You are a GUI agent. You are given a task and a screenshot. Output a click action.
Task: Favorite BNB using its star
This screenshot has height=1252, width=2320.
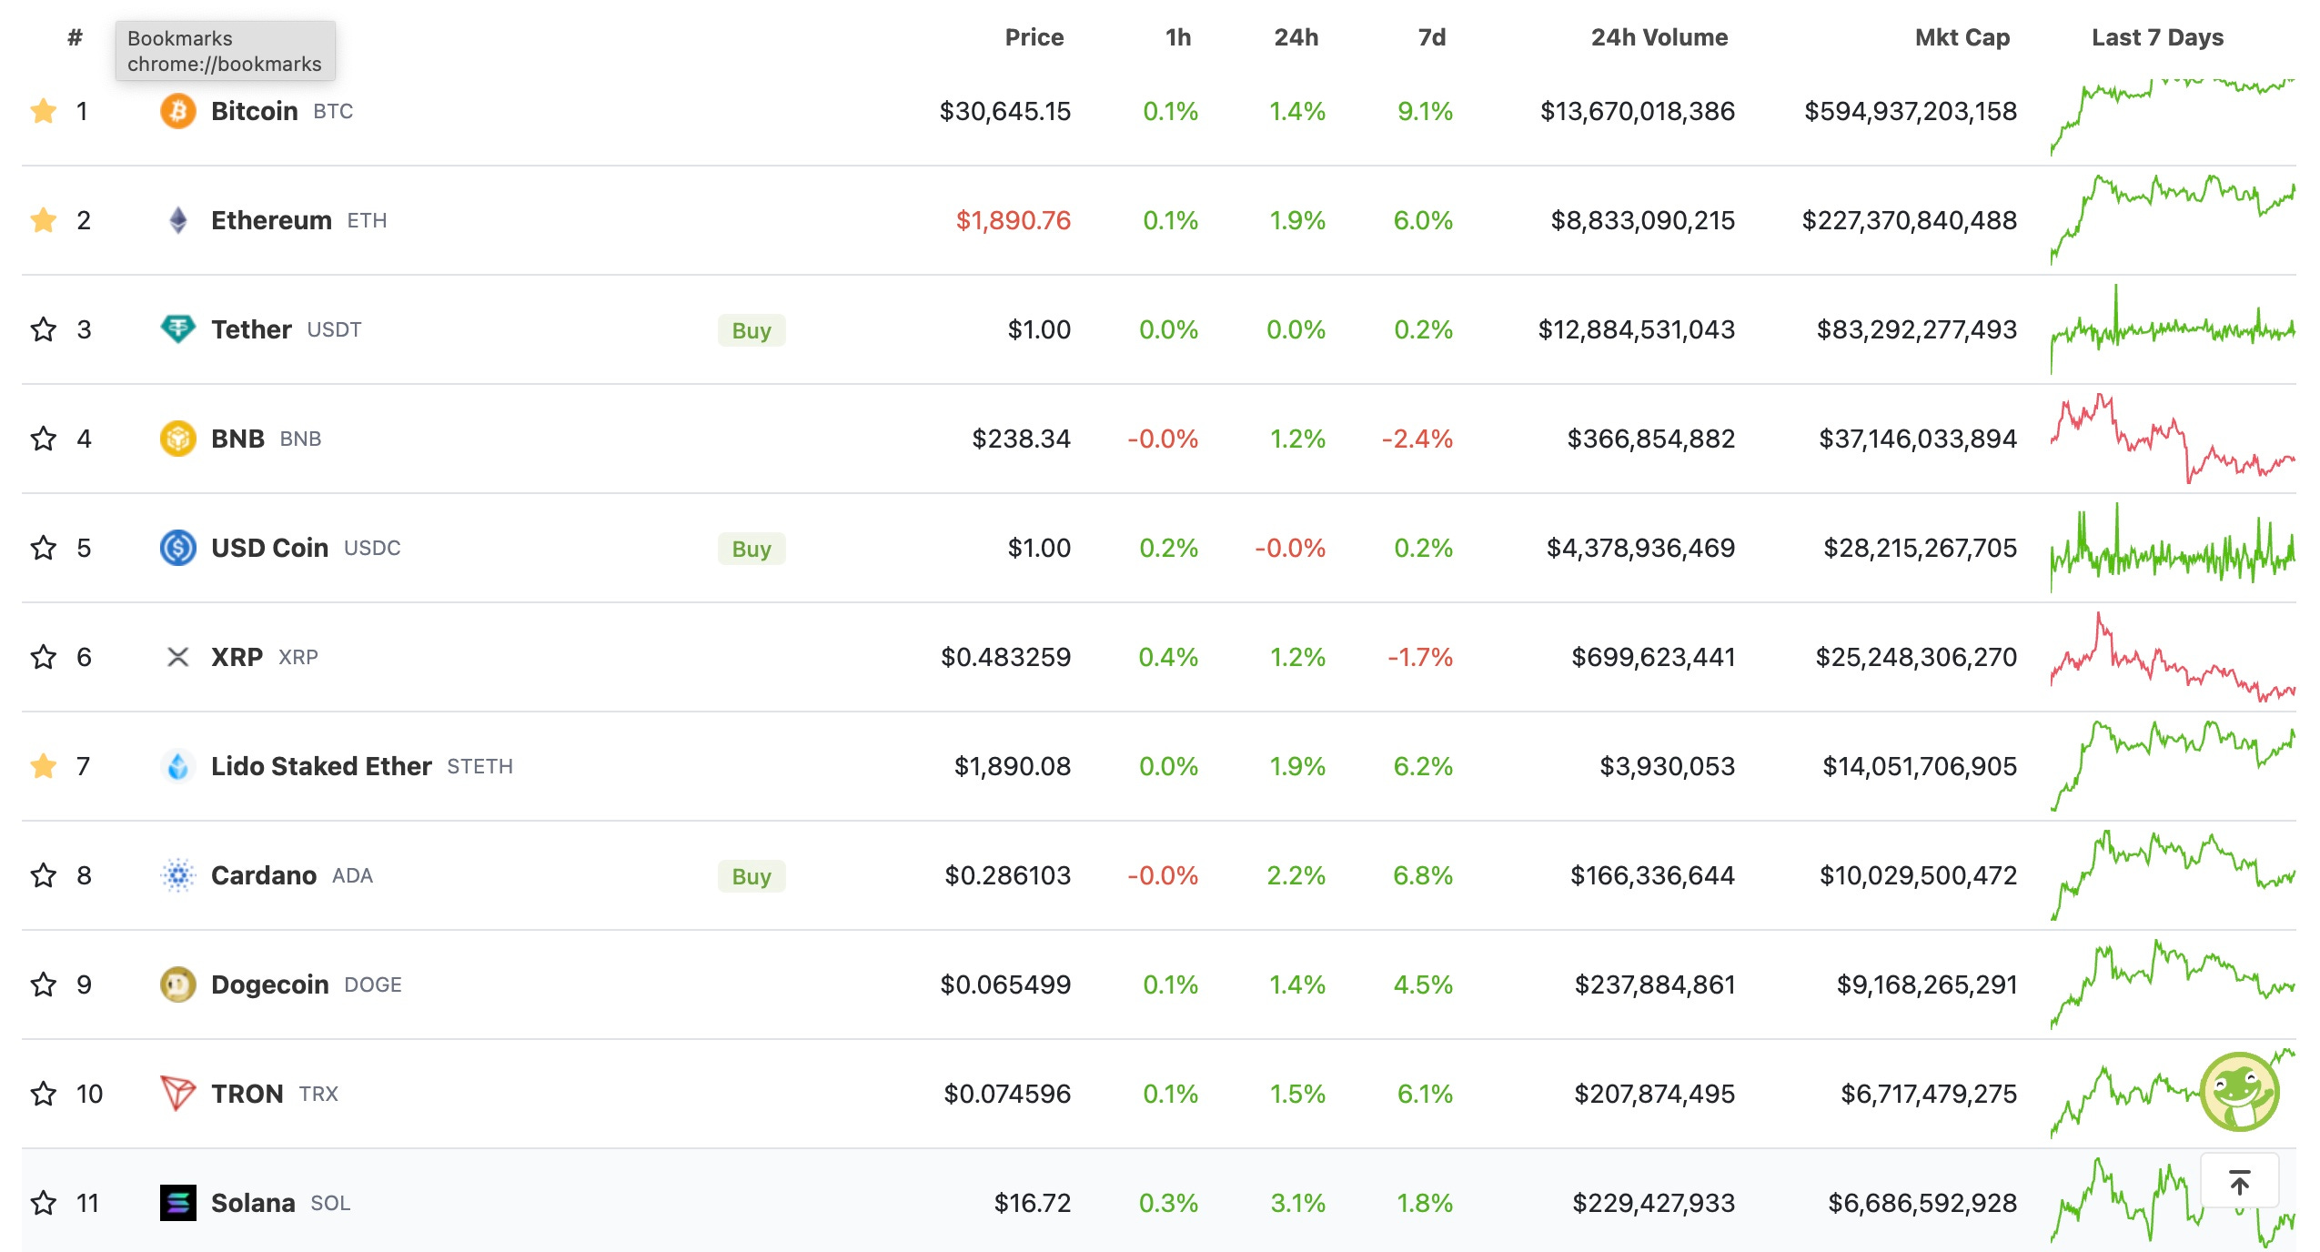click(x=44, y=439)
